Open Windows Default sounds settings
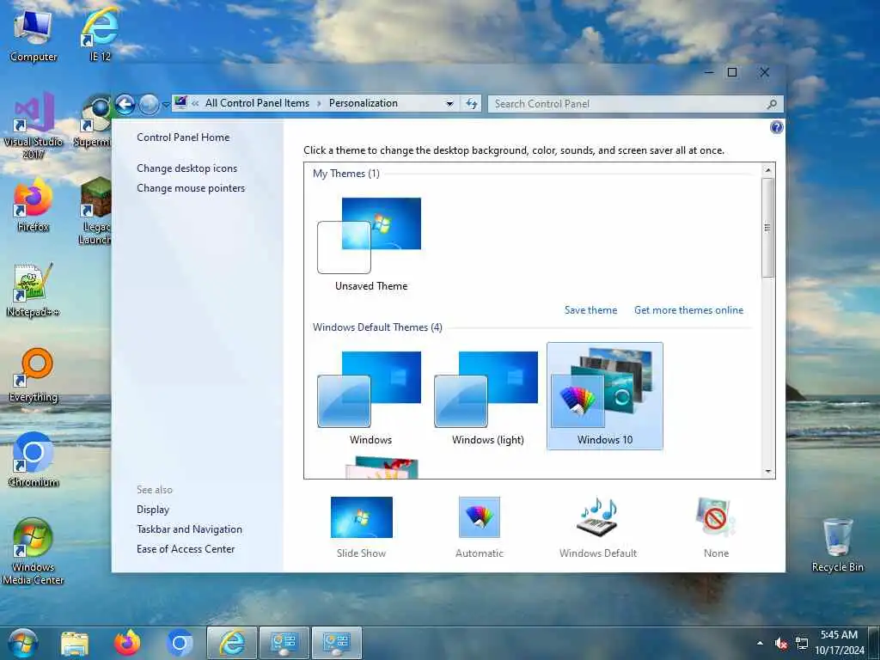The width and height of the screenshot is (880, 660). coord(598,527)
